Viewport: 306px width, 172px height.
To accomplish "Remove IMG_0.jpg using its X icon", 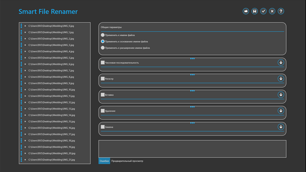I will tap(25, 26).
